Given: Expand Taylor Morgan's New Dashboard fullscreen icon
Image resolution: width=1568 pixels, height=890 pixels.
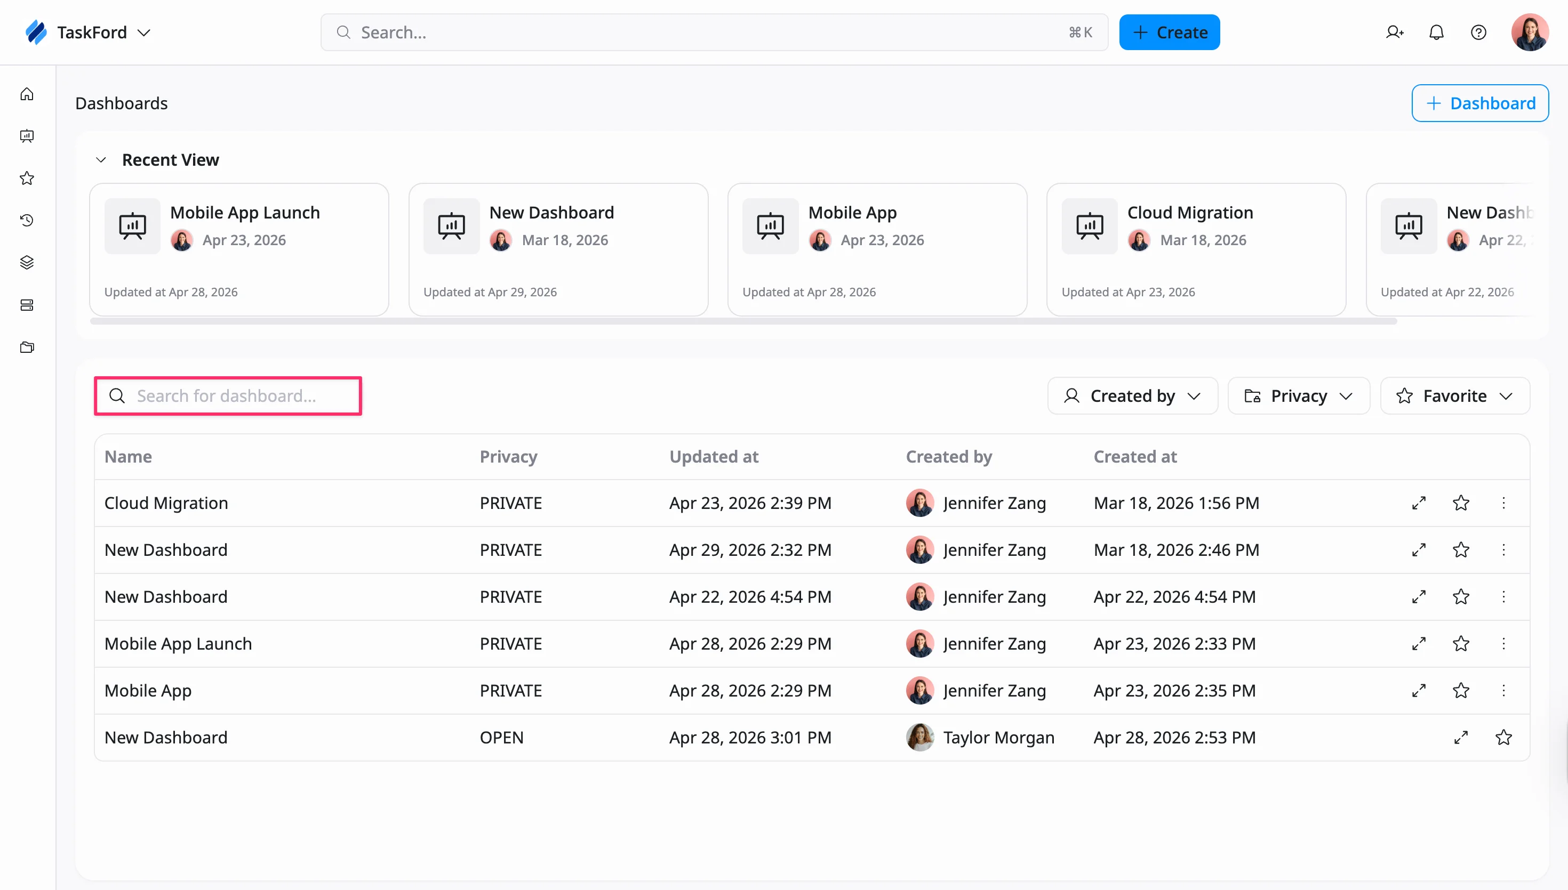Looking at the screenshot, I should click(1461, 738).
